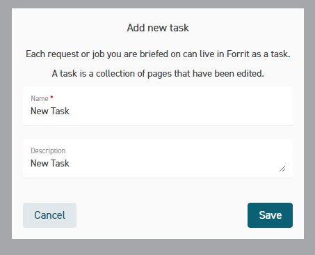Place cursor in "New Task" description text
315x255 pixels.
[50, 163]
